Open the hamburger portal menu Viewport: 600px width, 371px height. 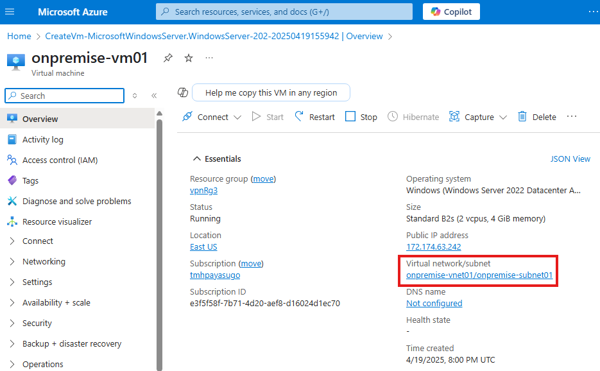click(x=10, y=12)
